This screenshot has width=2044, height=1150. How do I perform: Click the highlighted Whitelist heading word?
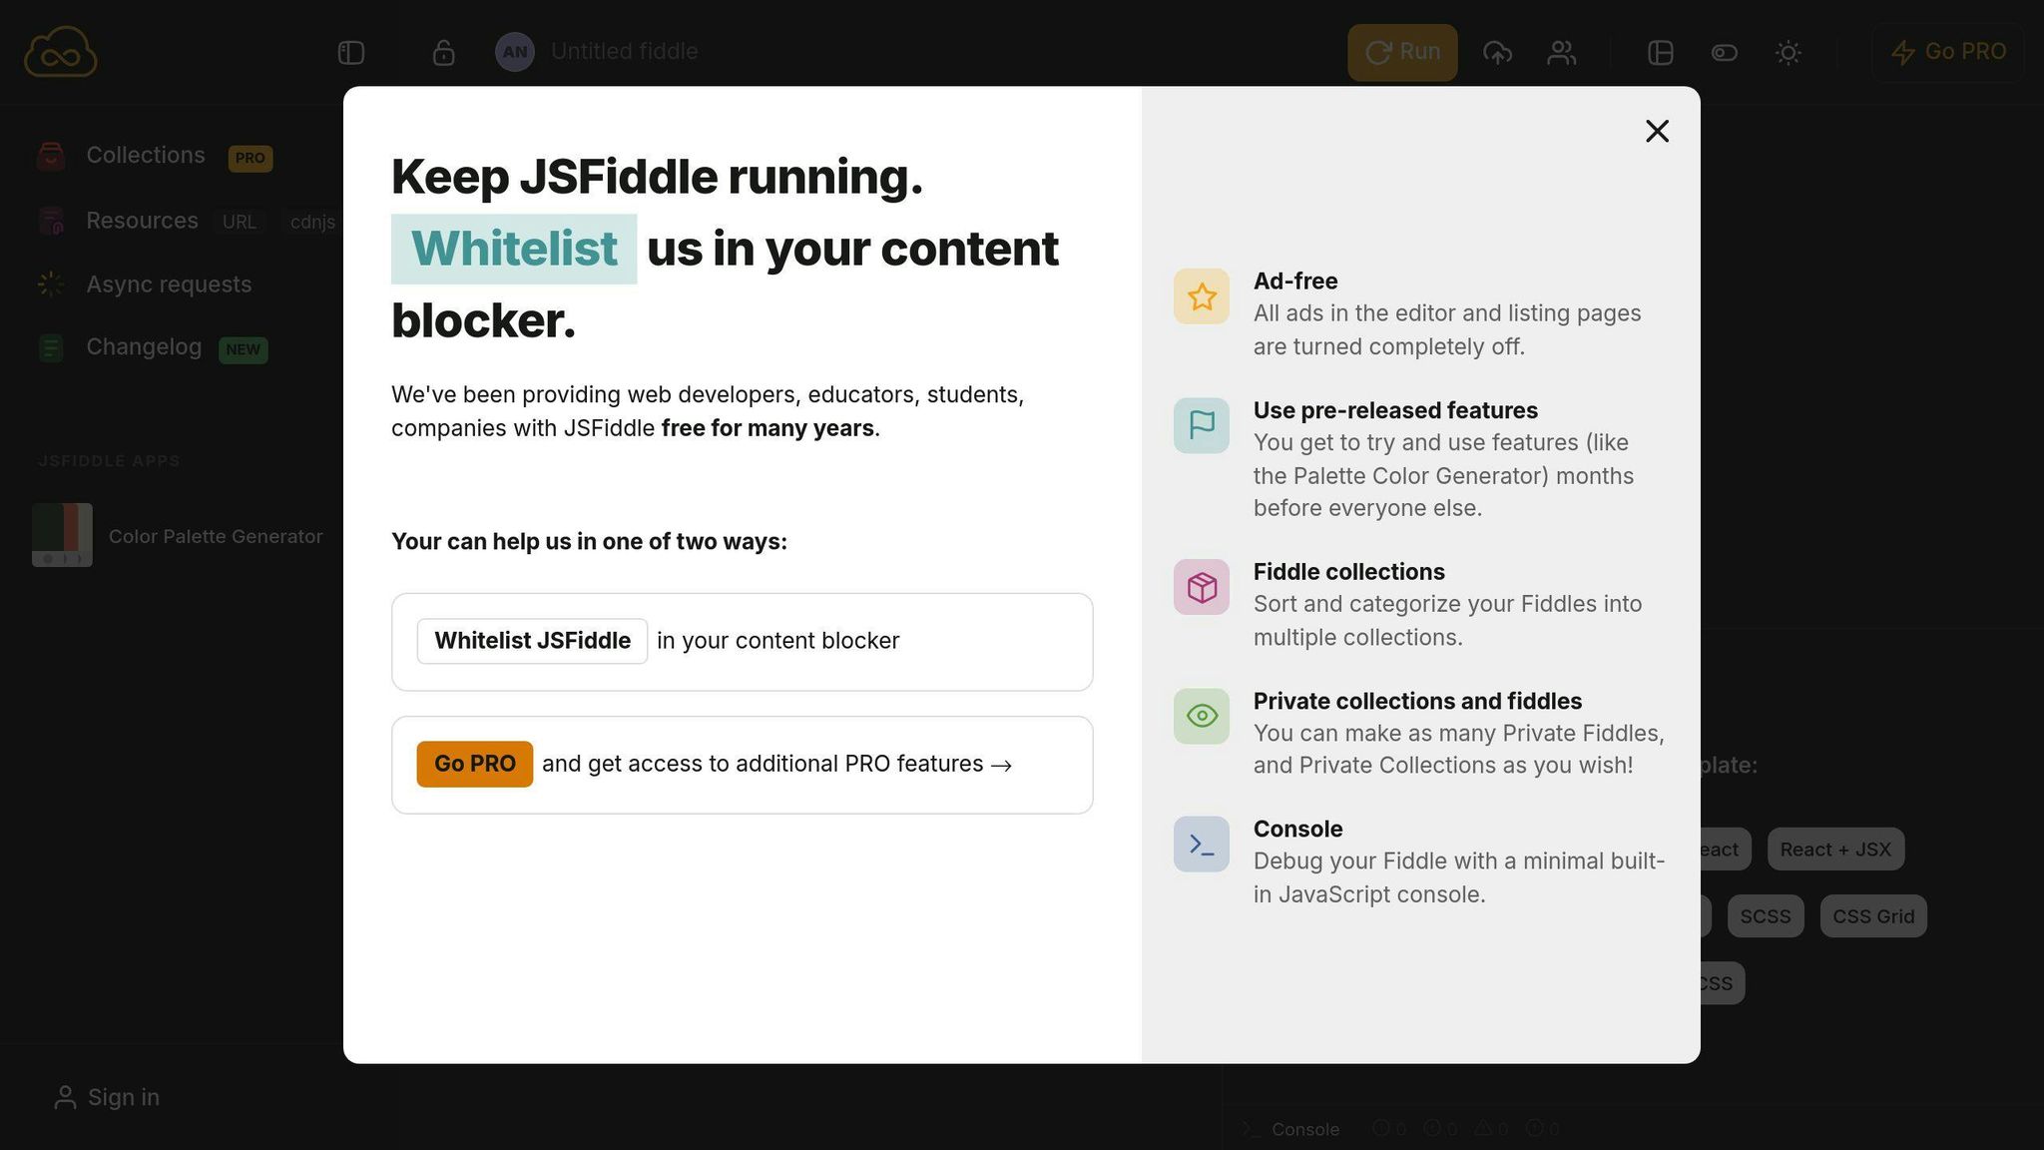(x=514, y=249)
